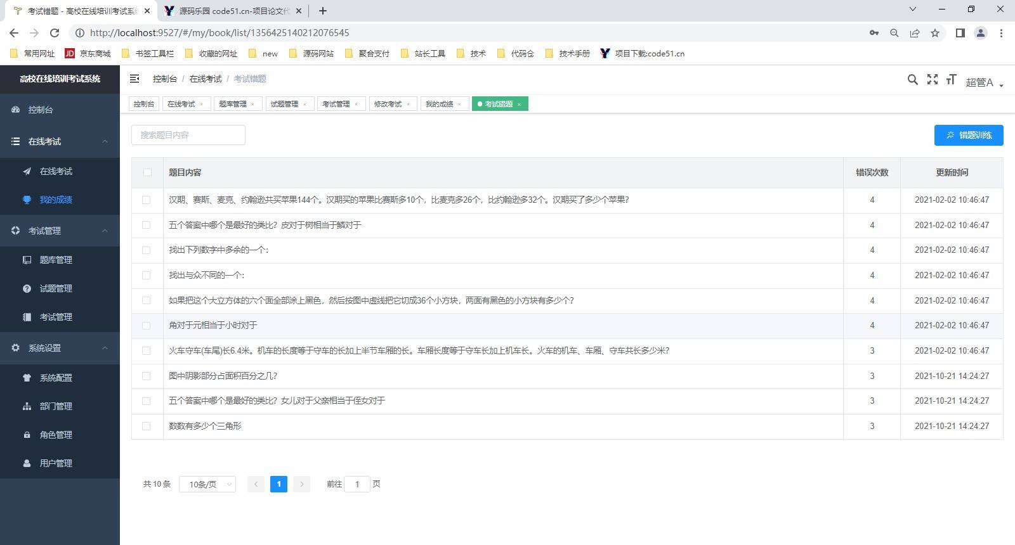Open 控制台 breadcrumb link
This screenshot has width=1015, height=545.
[x=165, y=79]
